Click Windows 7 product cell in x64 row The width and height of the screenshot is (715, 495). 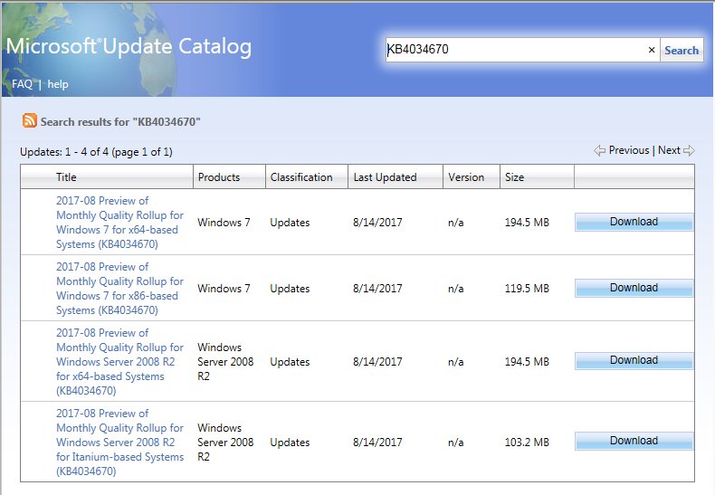[224, 223]
